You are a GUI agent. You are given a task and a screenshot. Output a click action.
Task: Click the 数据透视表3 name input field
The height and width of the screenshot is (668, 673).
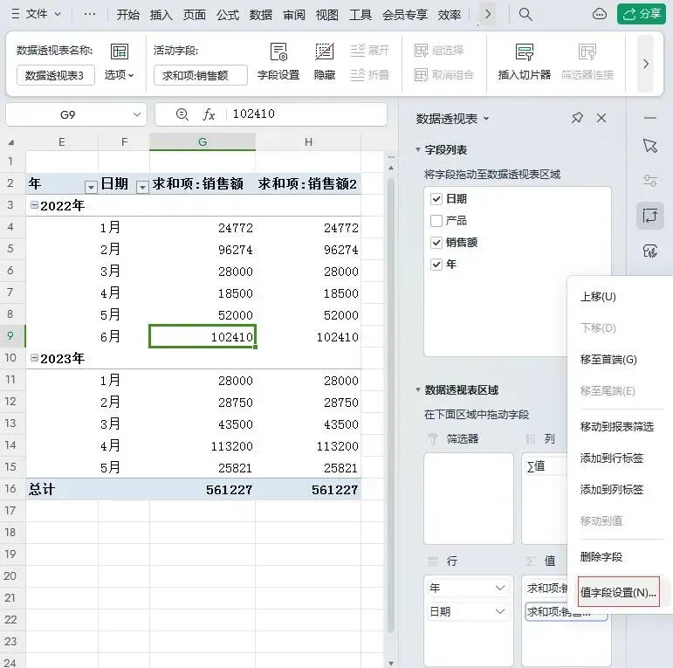(x=56, y=76)
